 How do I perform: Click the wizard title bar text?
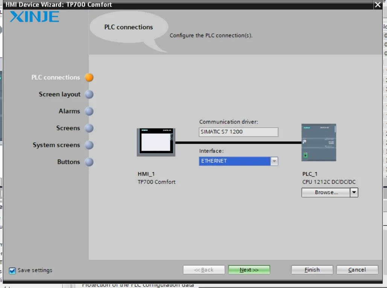[x=59, y=5]
